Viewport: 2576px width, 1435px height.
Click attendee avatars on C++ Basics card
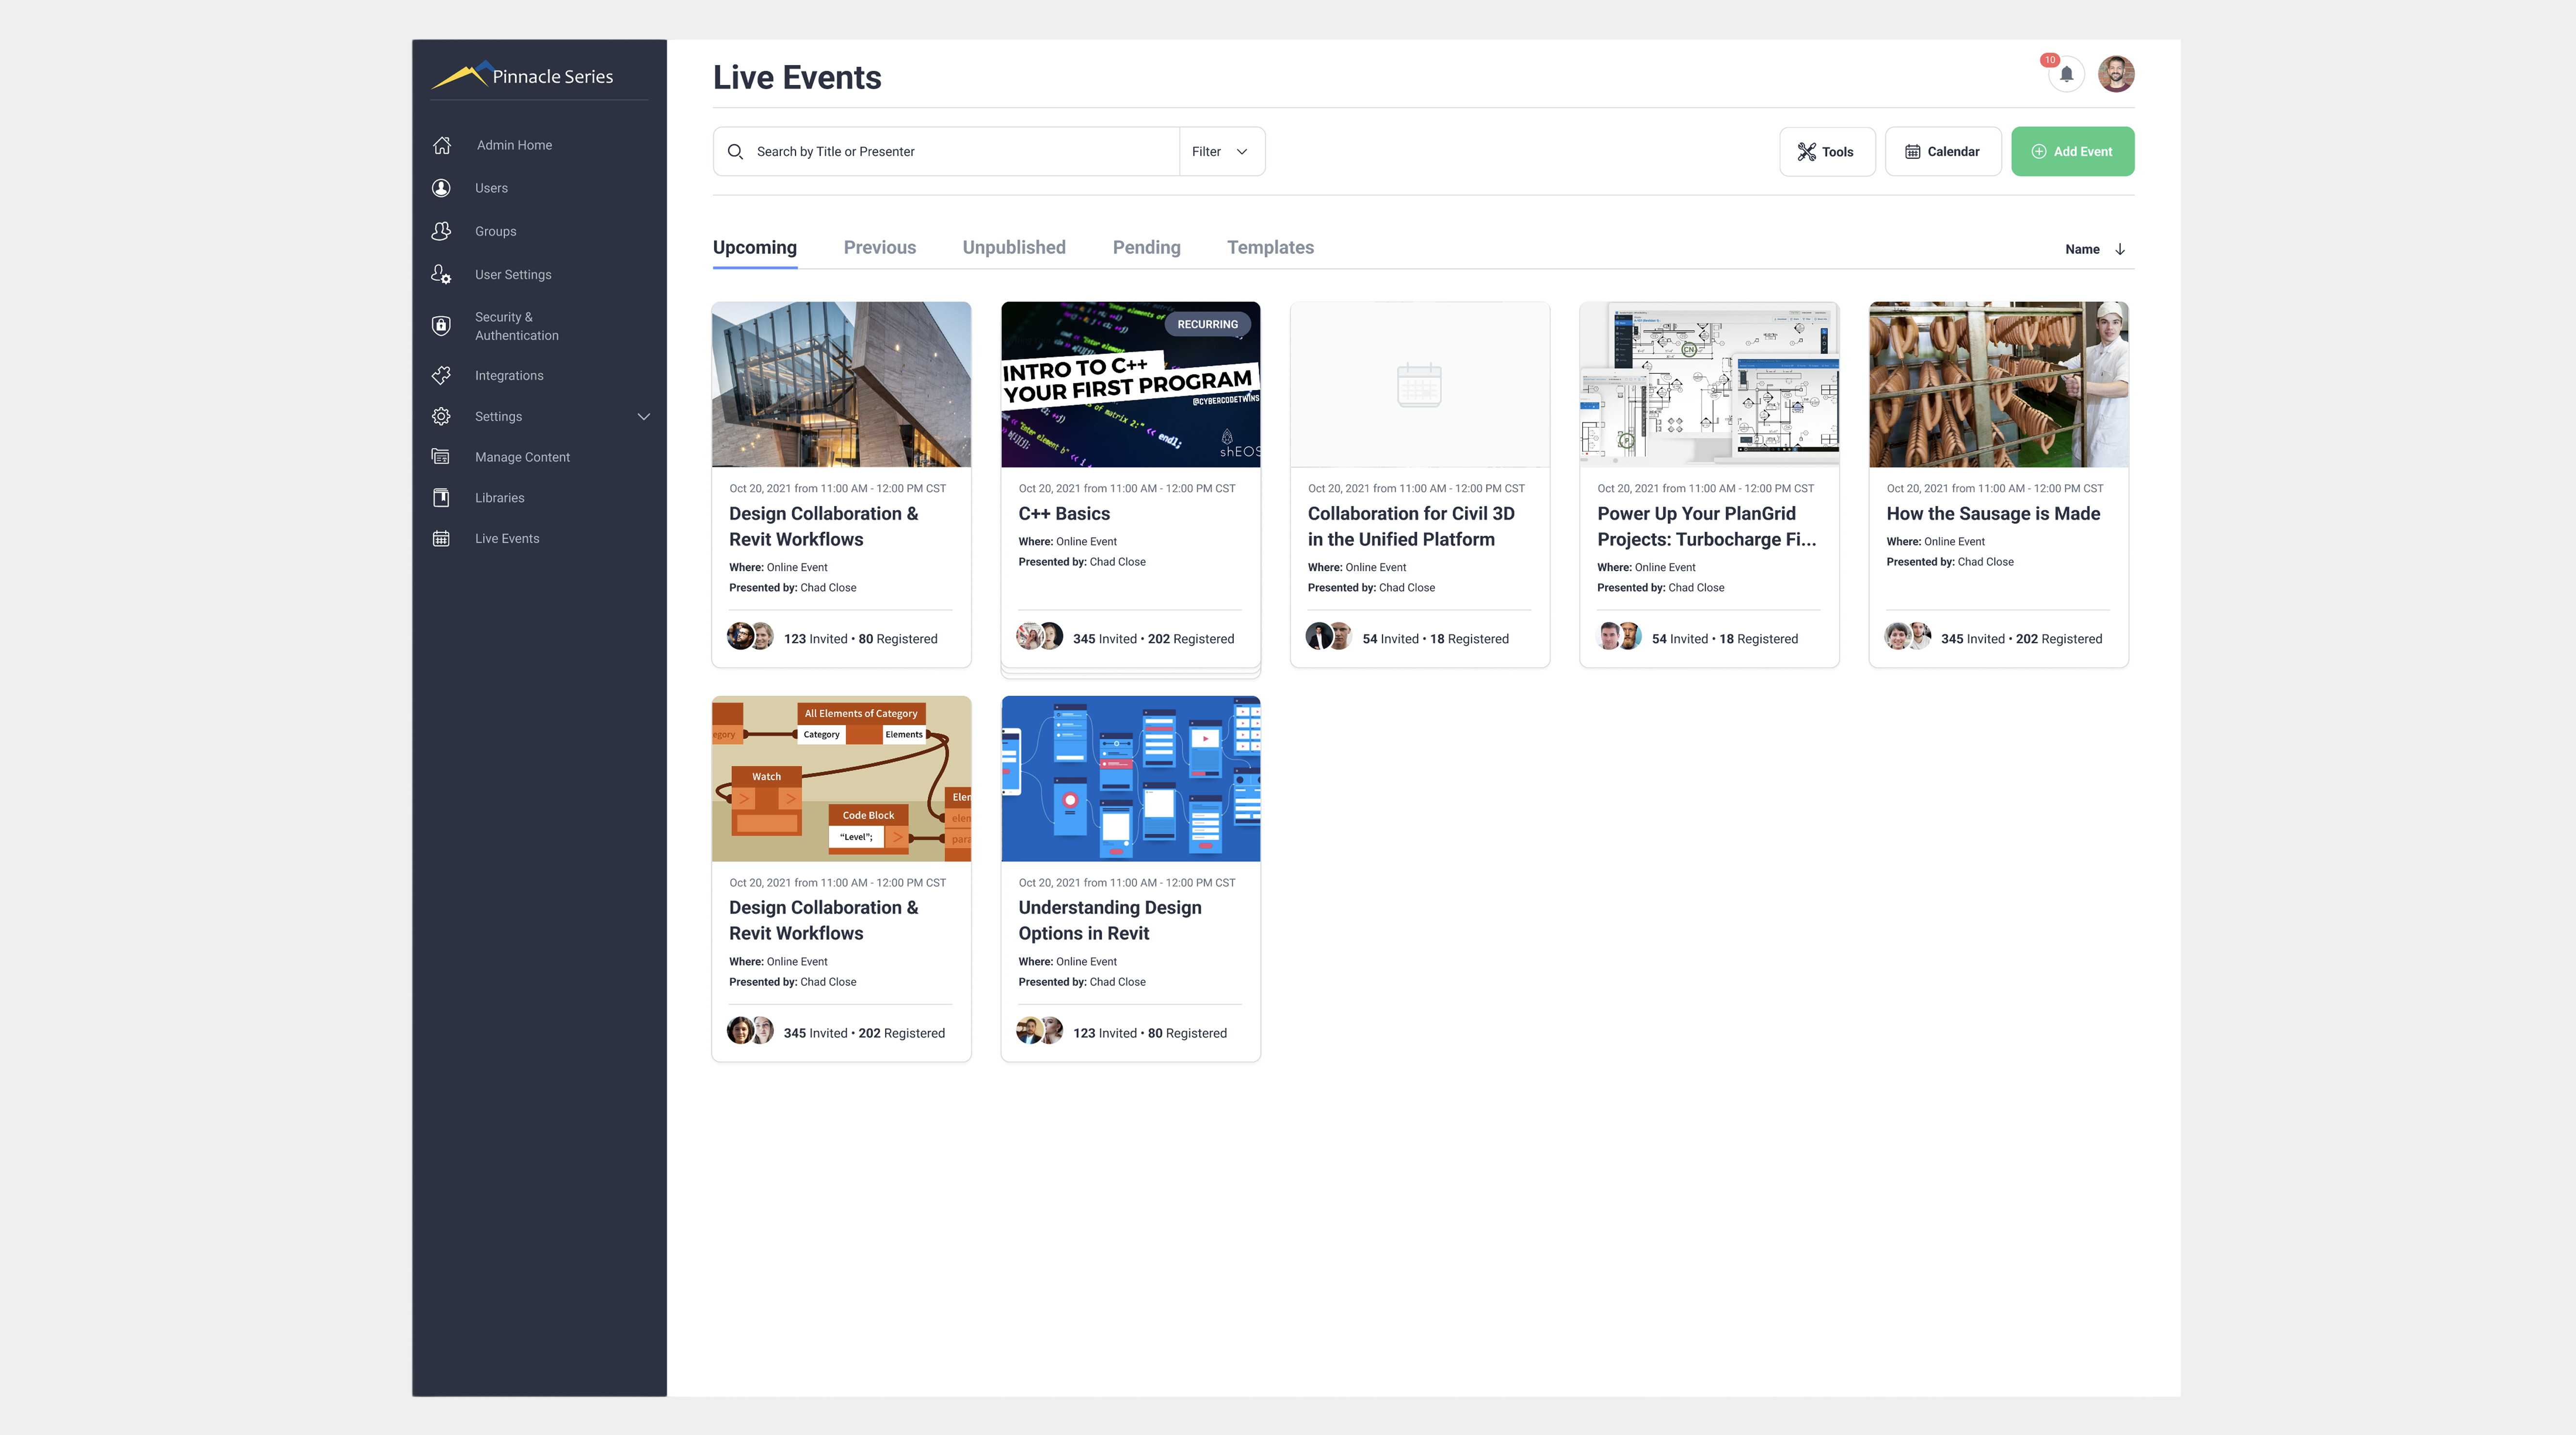(1040, 636)
